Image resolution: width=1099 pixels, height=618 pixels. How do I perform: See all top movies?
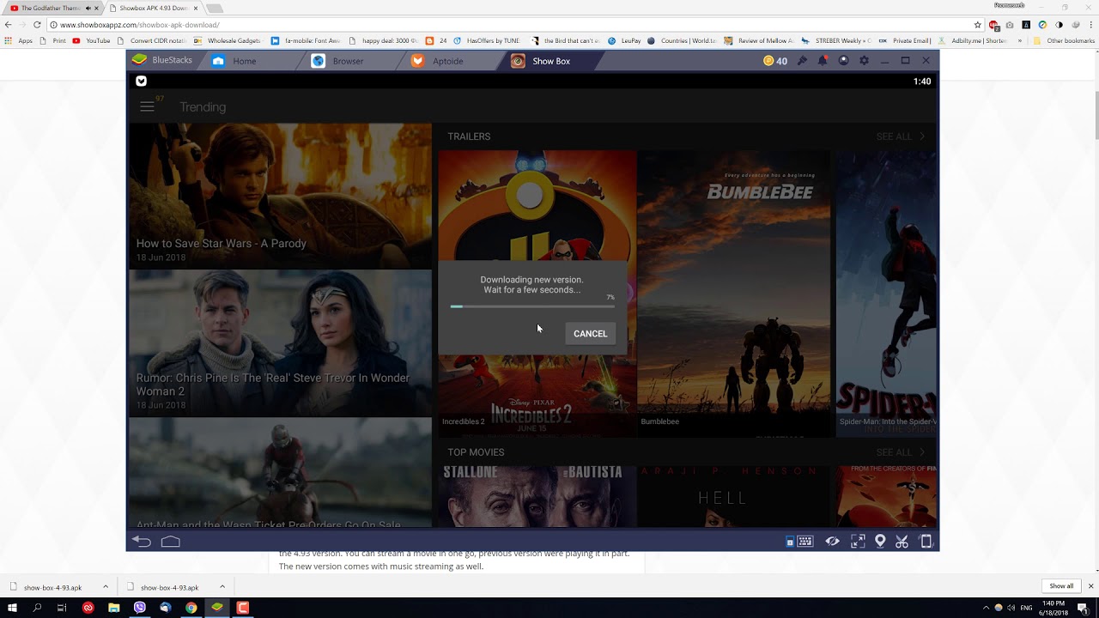click(901, 452)
